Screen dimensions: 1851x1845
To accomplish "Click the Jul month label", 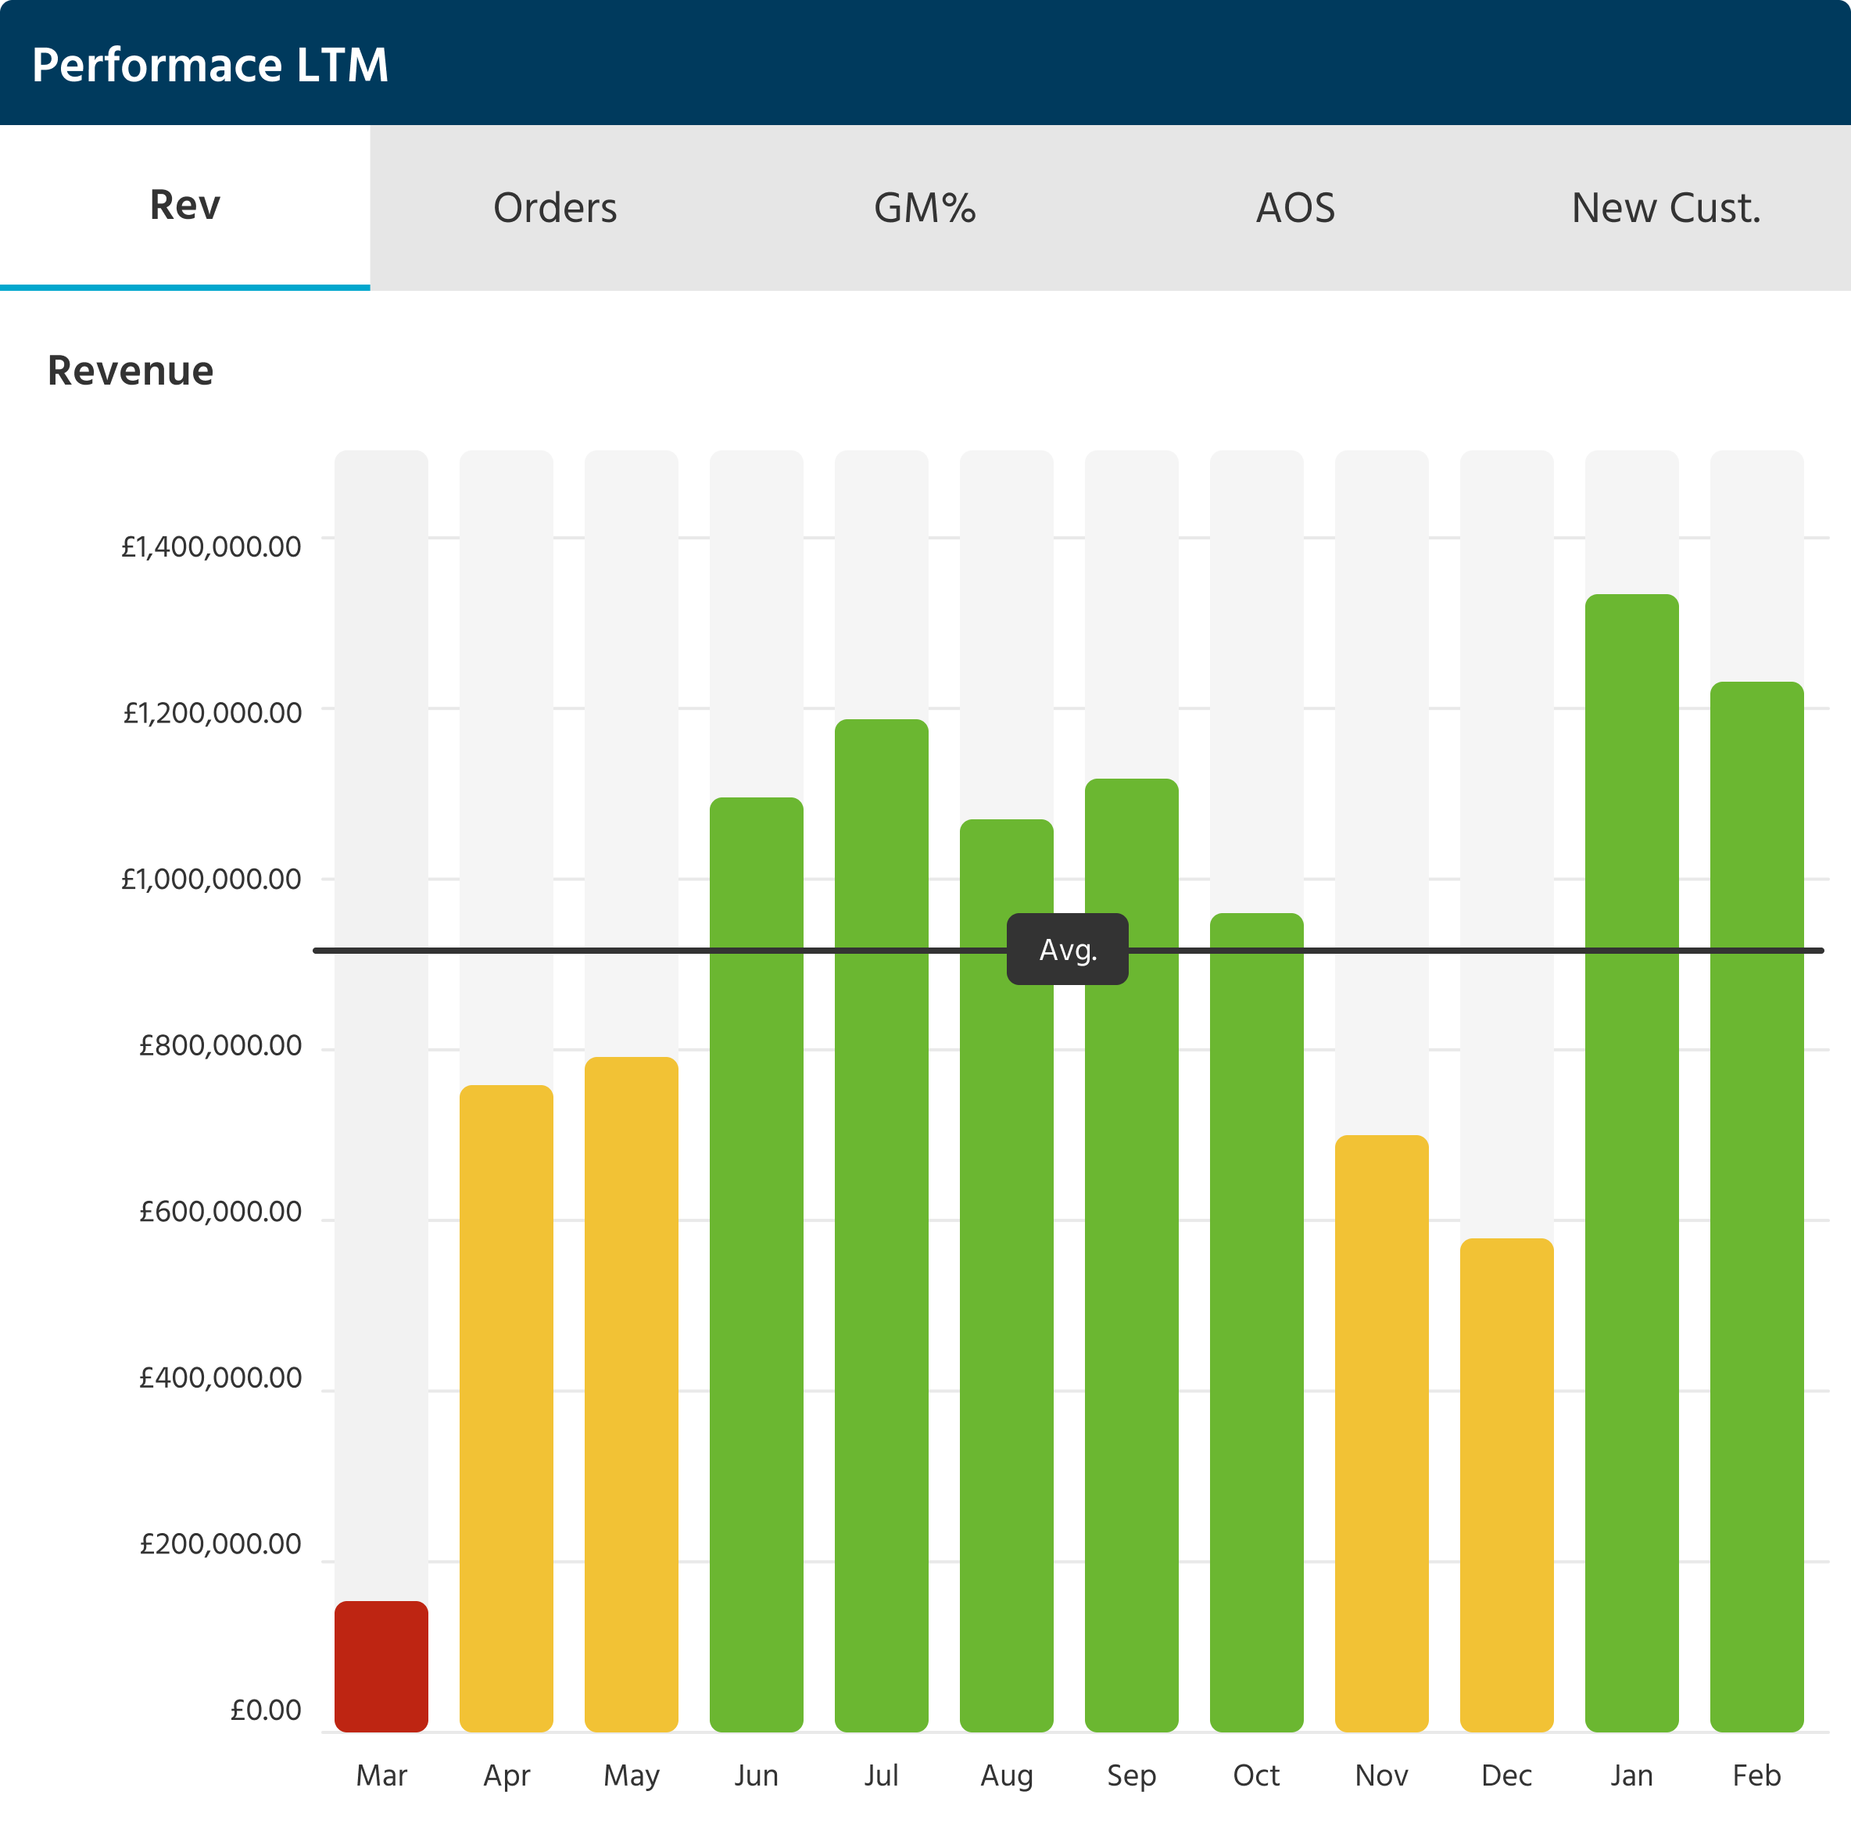I will [x=882, y=1776].
